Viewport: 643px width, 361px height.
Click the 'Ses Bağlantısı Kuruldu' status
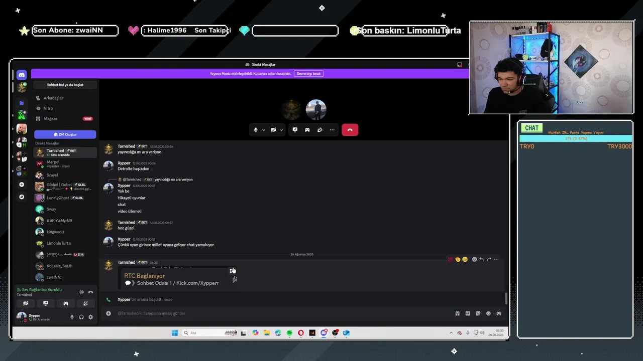click(x=42, y=290)
